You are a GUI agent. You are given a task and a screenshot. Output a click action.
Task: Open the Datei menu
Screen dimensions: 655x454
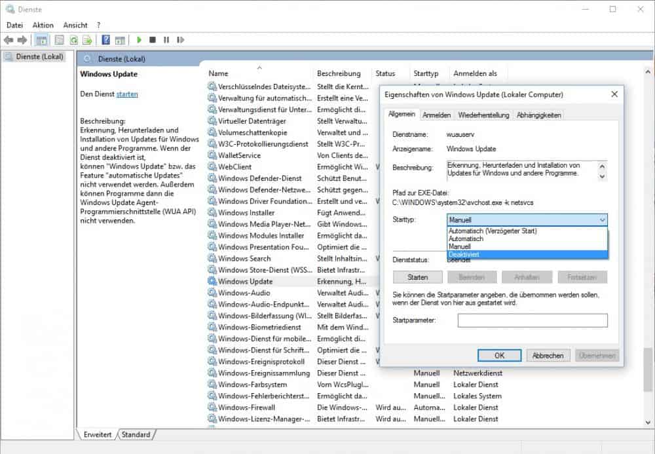(x=14, y=25)
